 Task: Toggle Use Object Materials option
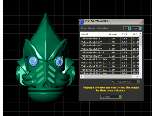(126, 82)
